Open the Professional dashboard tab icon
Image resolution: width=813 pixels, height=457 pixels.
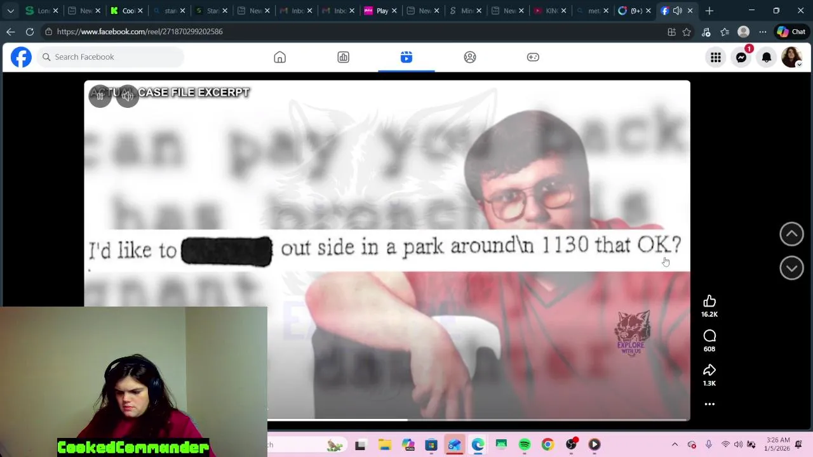[x=343, y=57]
